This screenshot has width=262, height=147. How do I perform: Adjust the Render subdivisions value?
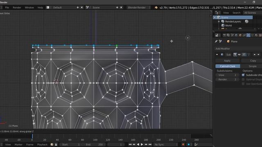228,80
